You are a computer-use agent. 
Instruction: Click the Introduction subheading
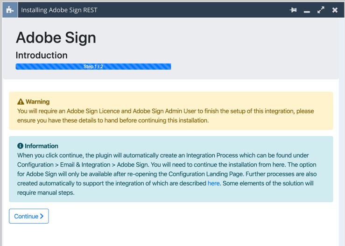42,55
